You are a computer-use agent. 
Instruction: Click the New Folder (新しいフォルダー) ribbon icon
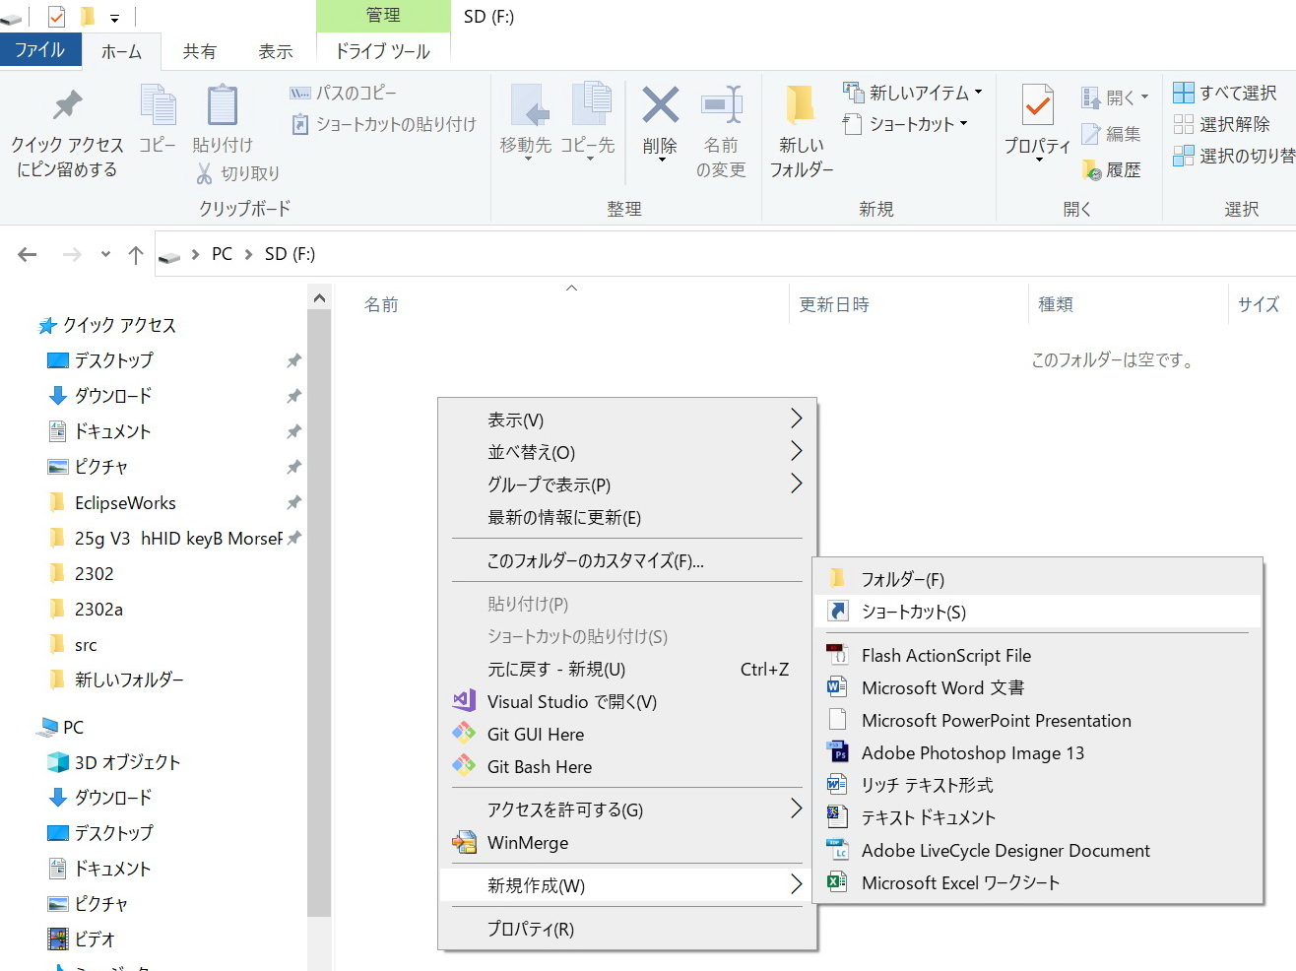pyautogui.click(x=801, y=106)
